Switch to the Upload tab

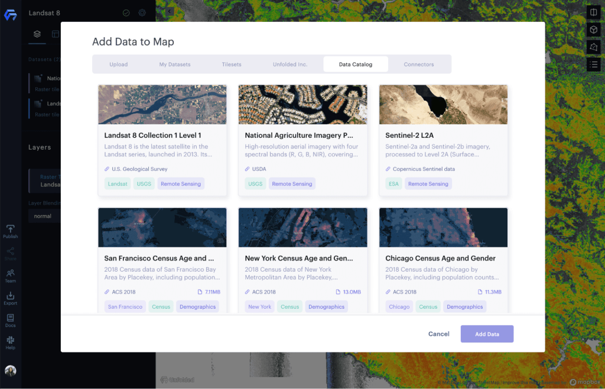click(118, 64)
